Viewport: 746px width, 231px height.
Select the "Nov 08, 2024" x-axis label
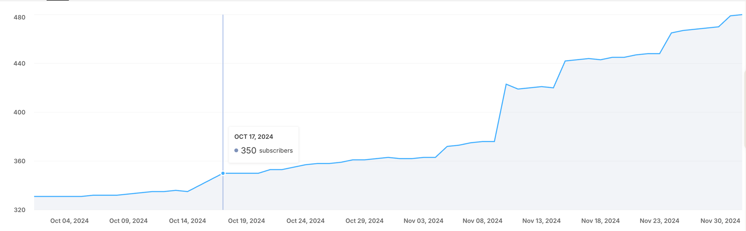click(x=482, y=221)
